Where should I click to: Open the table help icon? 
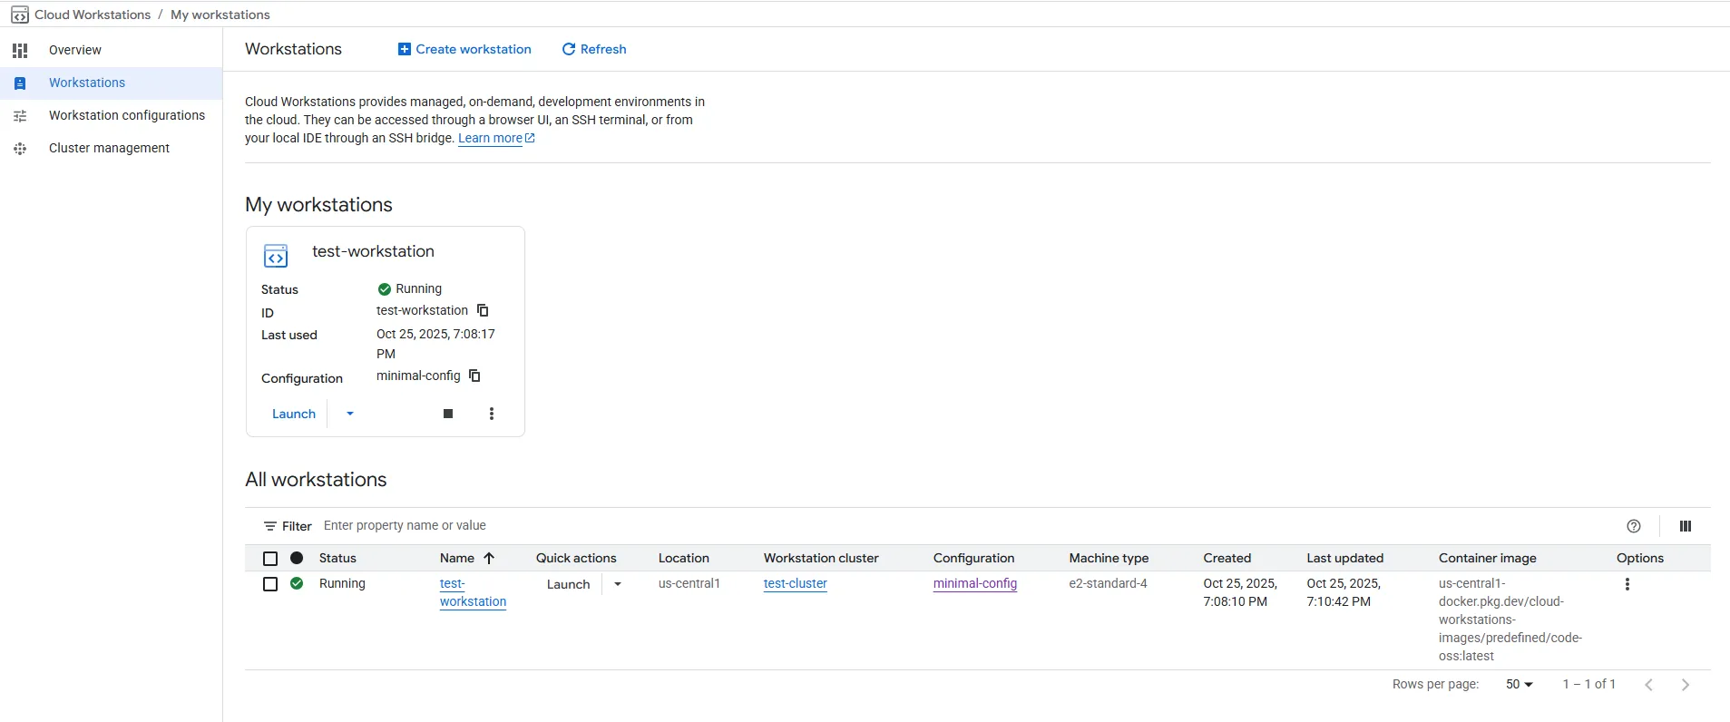(x=1634, y=526)
